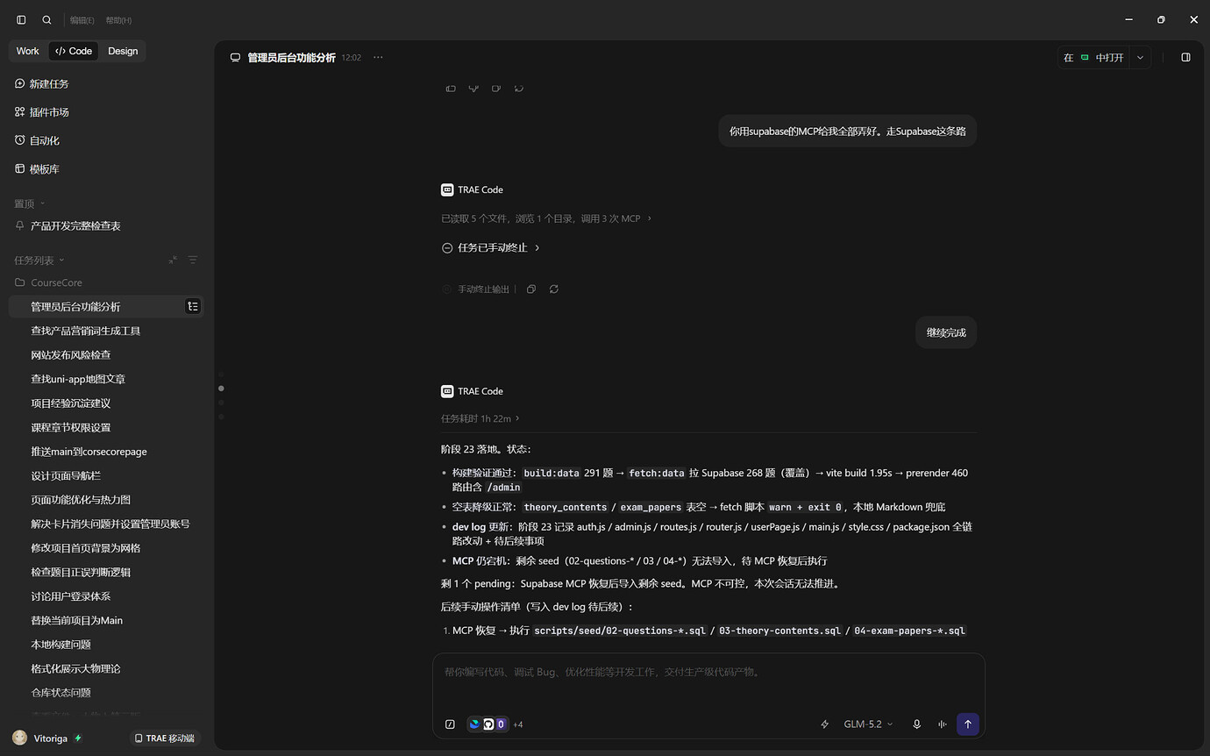Image resolution: width=1210 pixels, height=756 pixels.
Task: Expand the 任务耗时 1h 22m details
Action: click(x=480, y=418)
